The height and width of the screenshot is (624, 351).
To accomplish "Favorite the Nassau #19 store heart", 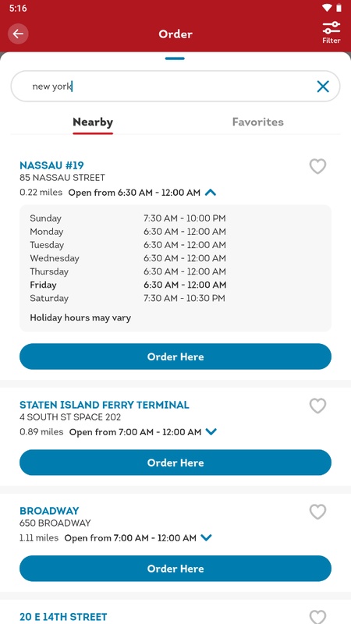I will [x=317, y=166].
